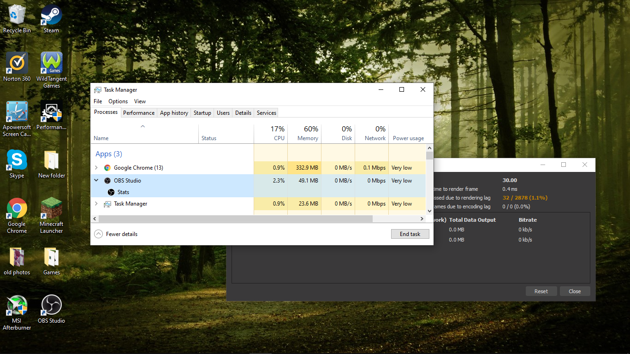Switch to the Services tab

click(x=267, y=113)
